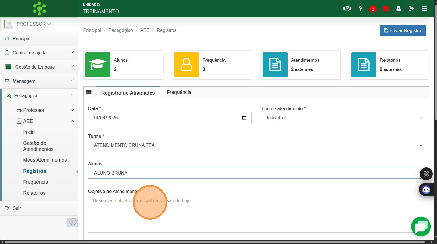Switch to the Frequência tab
The height and width of the screenshot is (244, 437).
pyautogui.click(x=179, y=92)
